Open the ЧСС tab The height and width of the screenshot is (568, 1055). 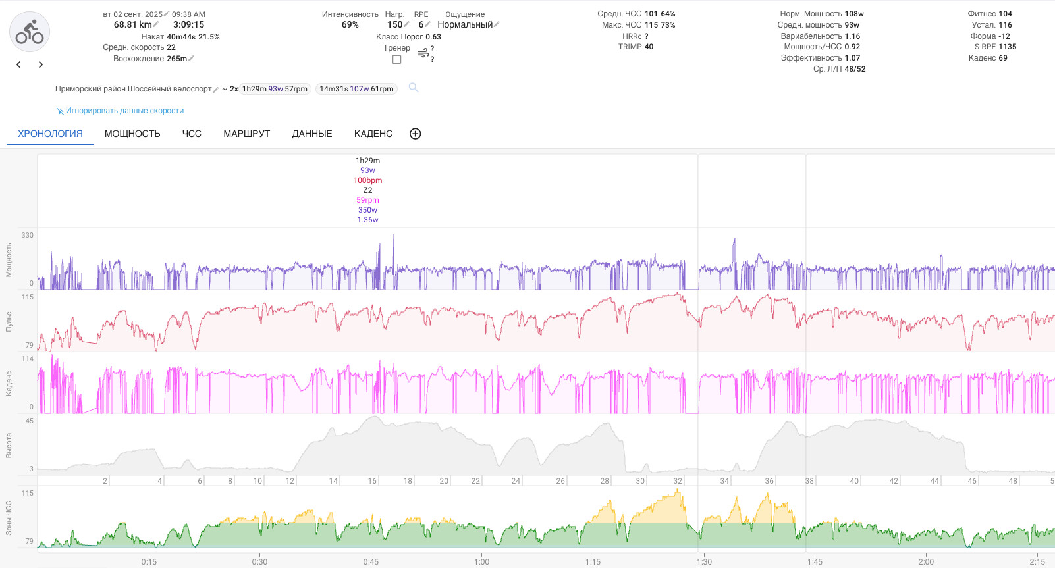[192, 134]
